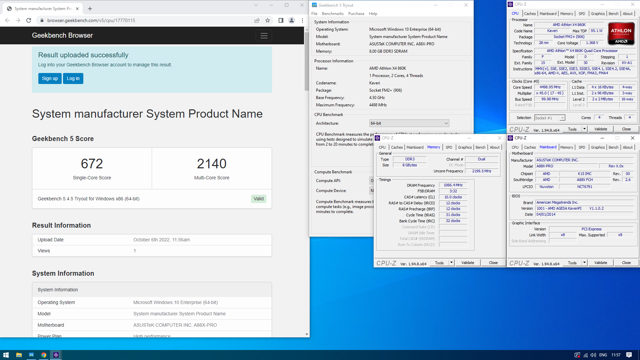Open Compute Device dropdown in Geekbench
The height and width of the screenshot is (360, 640).
(x=372, y=191)
